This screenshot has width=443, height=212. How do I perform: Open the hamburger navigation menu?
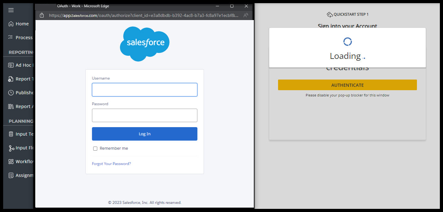coord(11,10)
